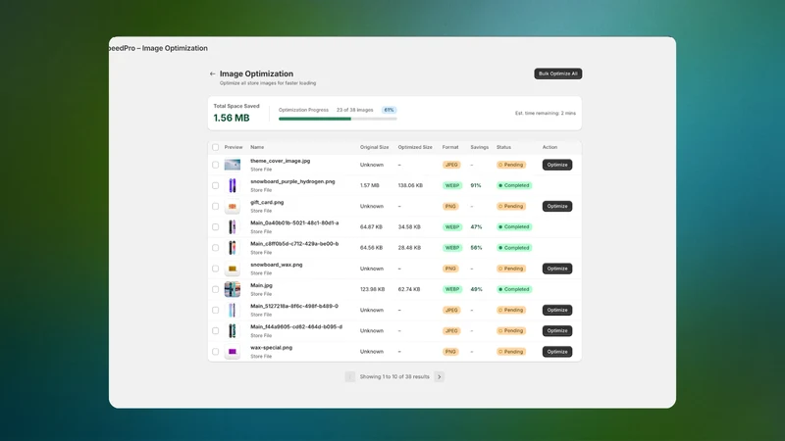The height and width of the screenshot is (441, 785).
Task: Click Pending status for wax-special.png
Action: (x=511, y=352)
